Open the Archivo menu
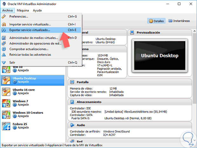This screenshot has width=197, height=148. 7,10
